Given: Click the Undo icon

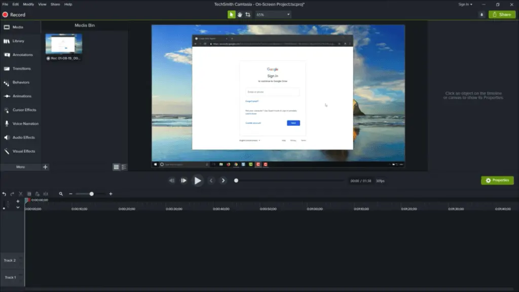Looking at the screenshot, I should tap(4, 194).
